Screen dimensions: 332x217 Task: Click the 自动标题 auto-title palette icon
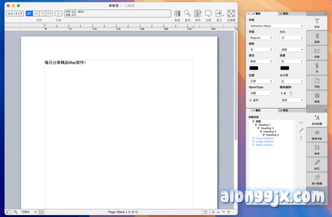(317, 120)
